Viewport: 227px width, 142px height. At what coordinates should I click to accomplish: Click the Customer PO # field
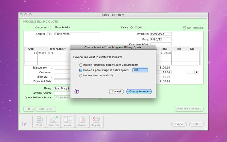point(161,44)
